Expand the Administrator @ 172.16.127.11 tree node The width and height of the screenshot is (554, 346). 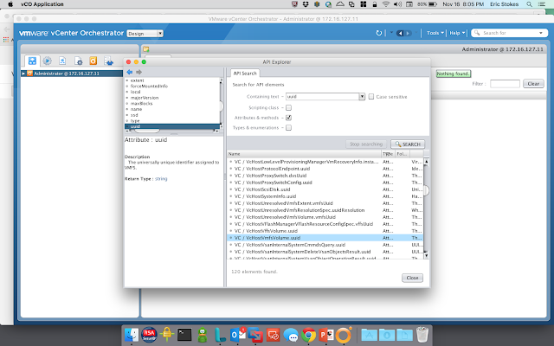pos(23,74)
